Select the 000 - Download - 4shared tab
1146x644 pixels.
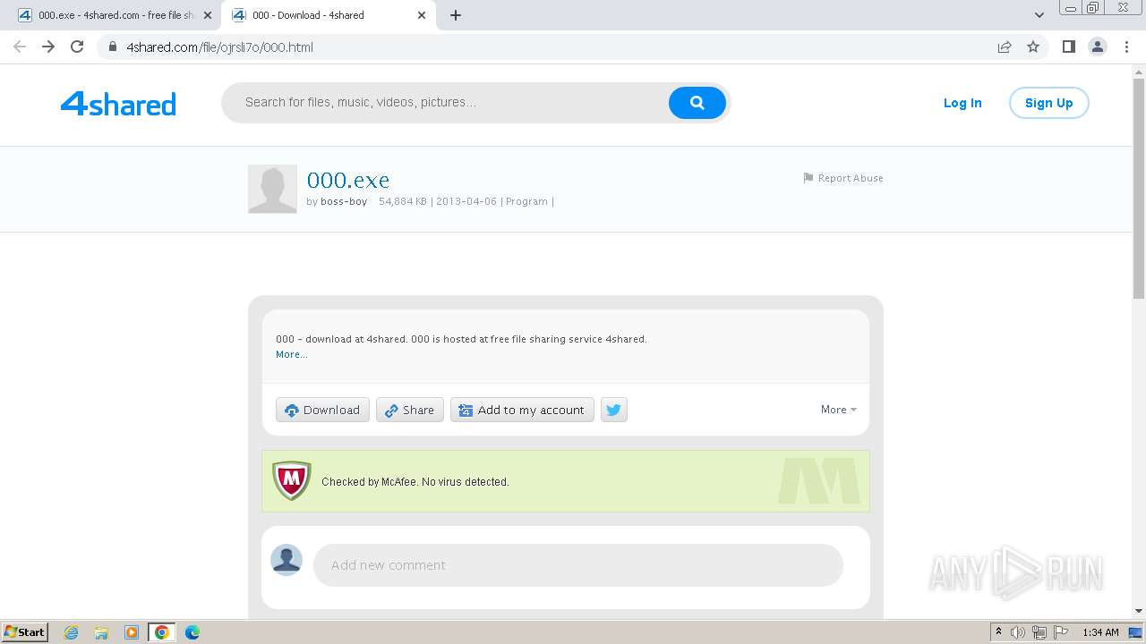coord(327,15)
